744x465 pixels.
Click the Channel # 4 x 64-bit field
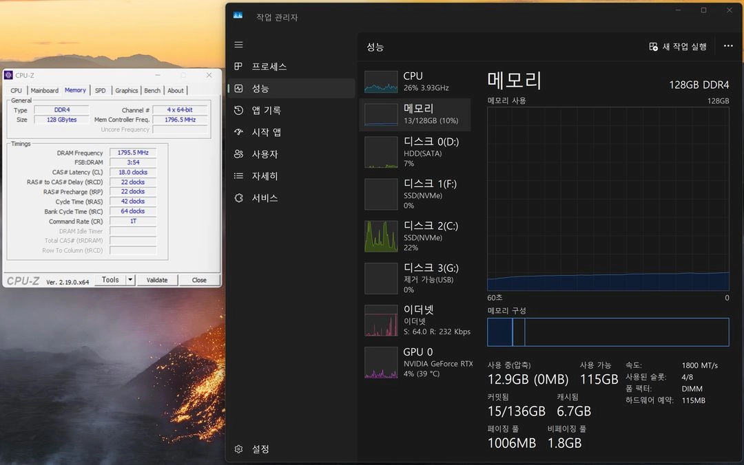click(x=180, y=109)
